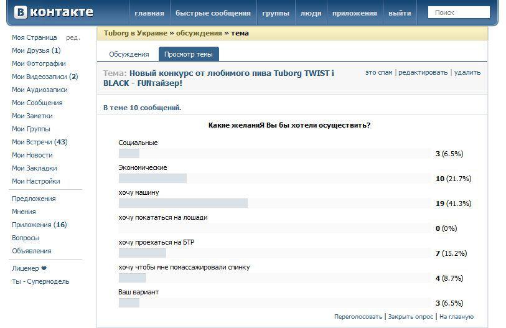The height and width of the screenshot is (328, 506).
Task: Open Предложения in sidebar
Action: pyautogui.click(x=34, y=199)
